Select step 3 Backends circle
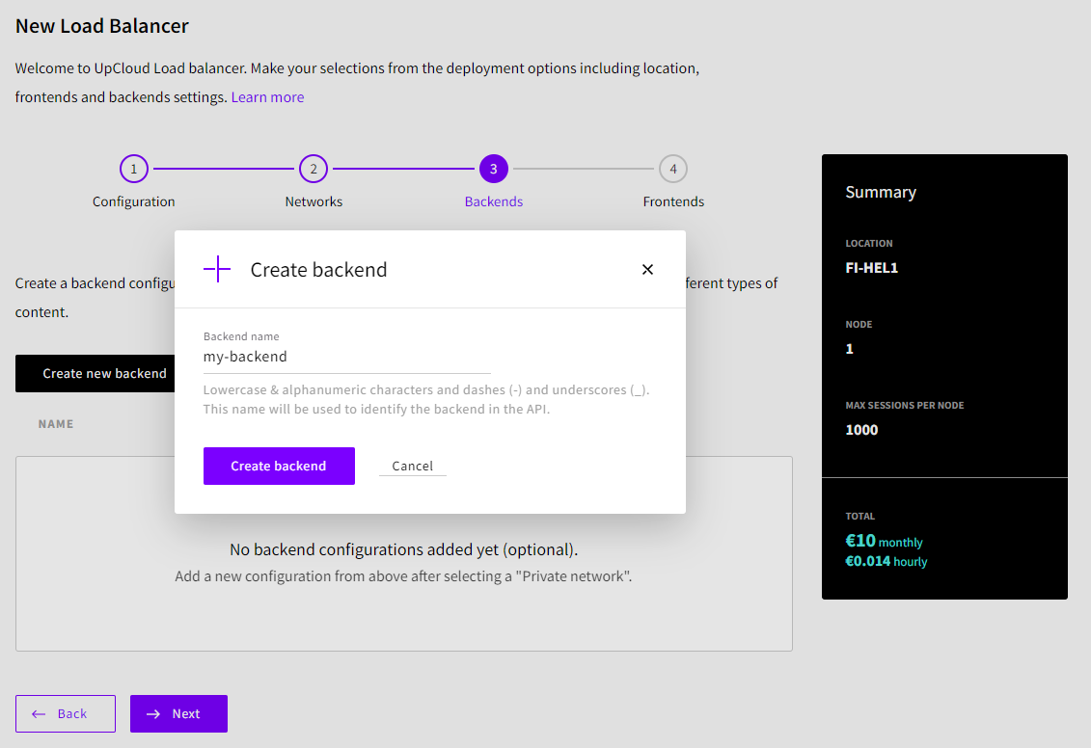The width and height of the screenshot is (1091, 748). pos(493,169)
